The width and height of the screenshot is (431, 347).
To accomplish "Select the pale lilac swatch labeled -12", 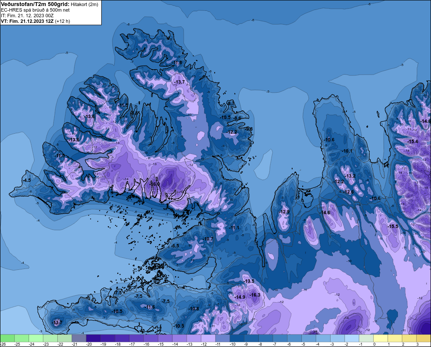I will pos(208,338).
